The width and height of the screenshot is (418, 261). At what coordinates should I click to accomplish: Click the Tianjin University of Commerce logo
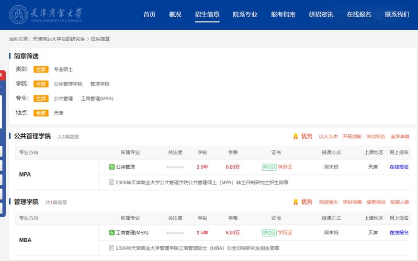click(x=46, y=15)
